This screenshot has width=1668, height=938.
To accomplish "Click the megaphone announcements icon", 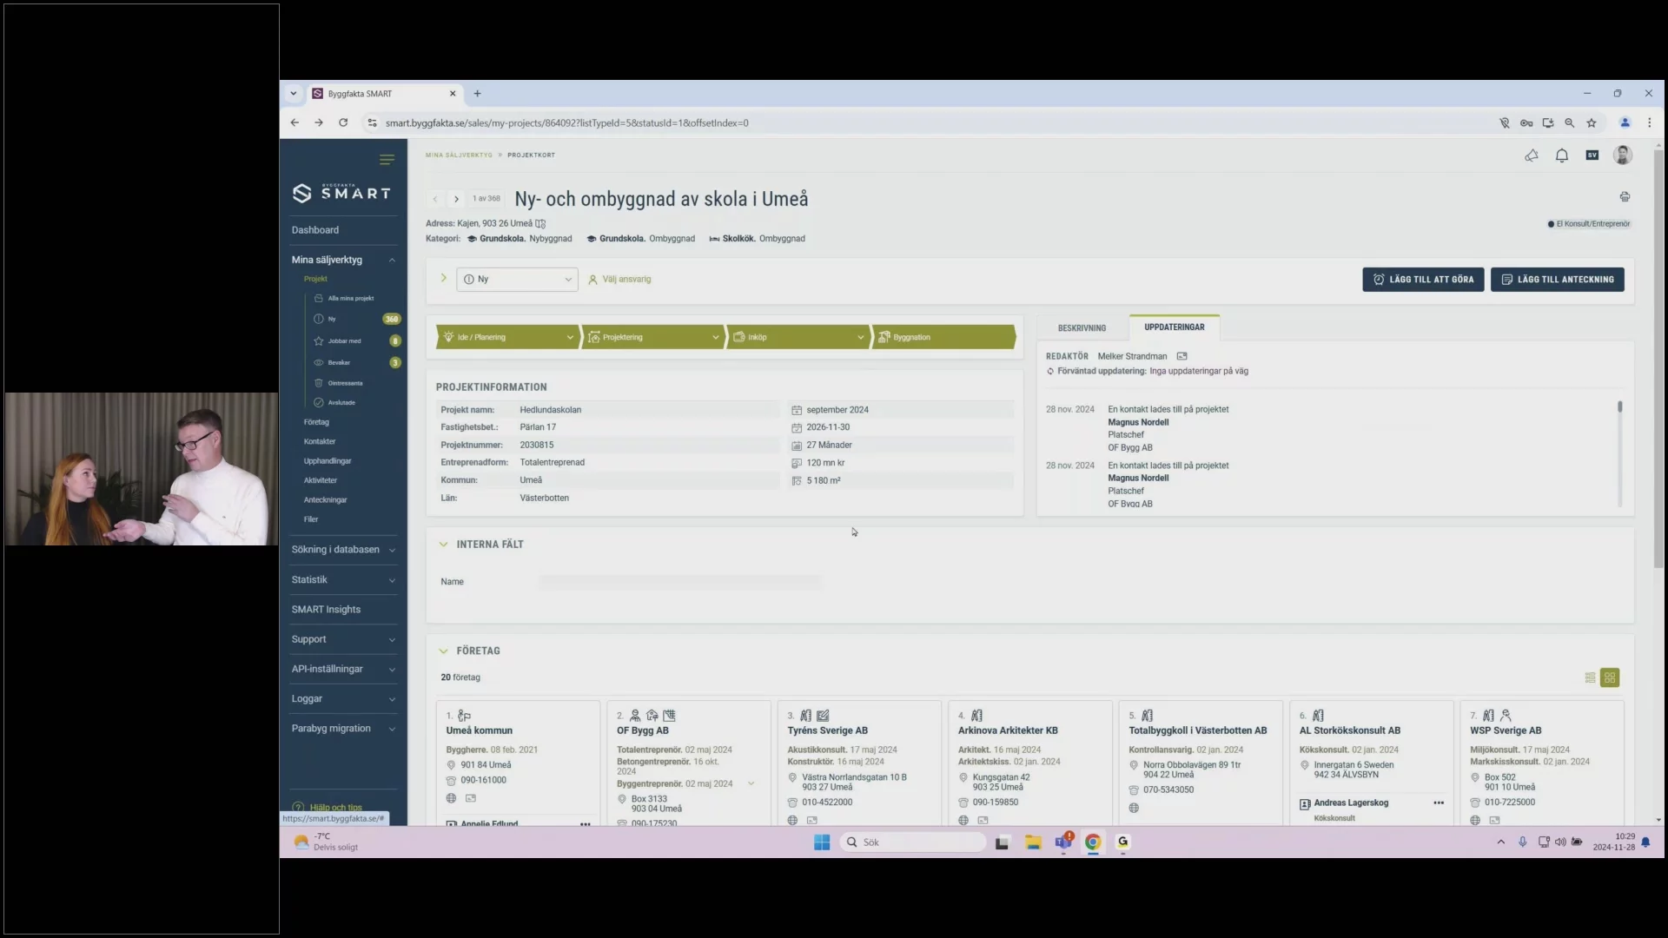I will point(1531,155).
